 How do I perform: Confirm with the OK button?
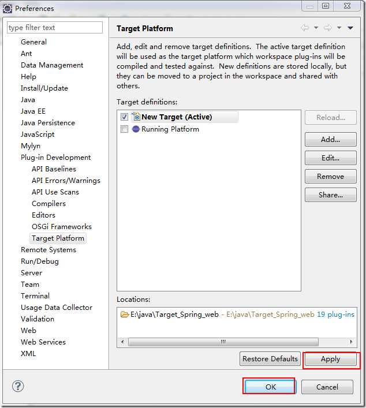pyautogui.click(x=270, y=387)
